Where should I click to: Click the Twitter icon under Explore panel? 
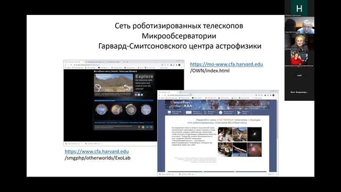coord(142,95)
